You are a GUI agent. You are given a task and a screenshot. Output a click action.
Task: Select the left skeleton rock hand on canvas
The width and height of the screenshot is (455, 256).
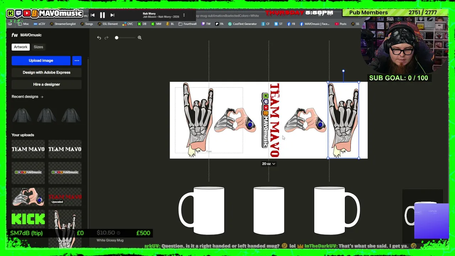coord(198,120)
